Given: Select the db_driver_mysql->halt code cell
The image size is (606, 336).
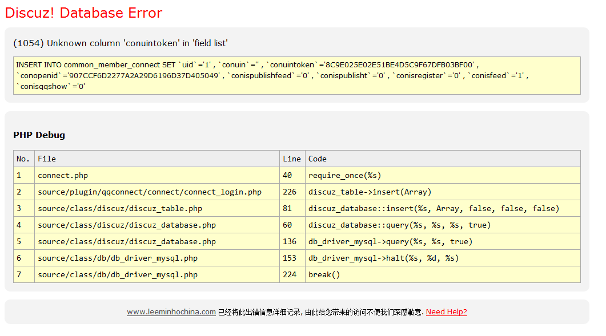Looking at the screenshot, I should (443, 258).
